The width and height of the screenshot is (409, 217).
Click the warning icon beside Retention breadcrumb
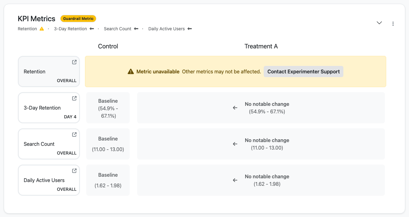coord(42,29)
